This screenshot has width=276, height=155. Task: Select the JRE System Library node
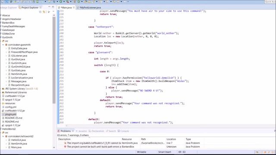[x=22, y=89]
